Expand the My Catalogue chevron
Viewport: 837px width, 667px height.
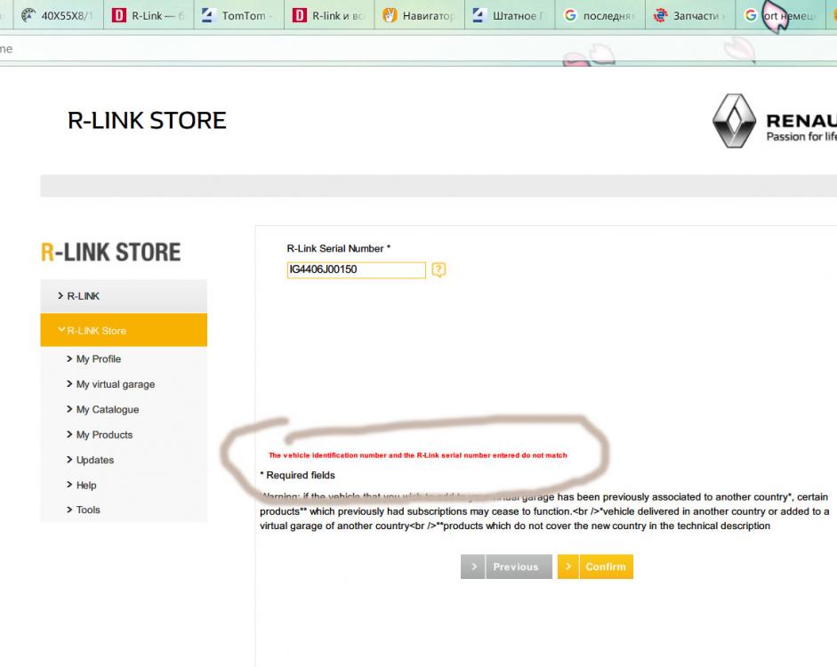[x=69, y=409]
